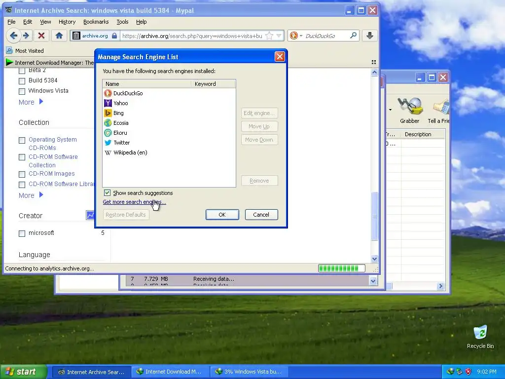The height and width of the screenshot is (379, 505).
Task: Open the File menu
Action: coord(11,22)
